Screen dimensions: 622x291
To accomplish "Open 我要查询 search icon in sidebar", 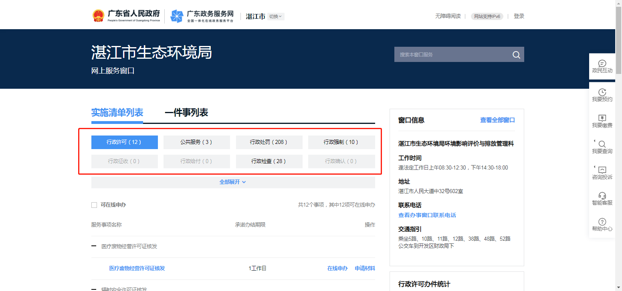I will point(602,144).
